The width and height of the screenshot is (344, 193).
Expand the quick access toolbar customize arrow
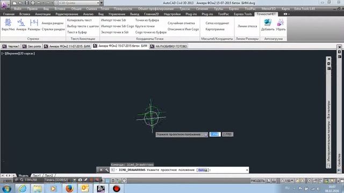(102, 3)
